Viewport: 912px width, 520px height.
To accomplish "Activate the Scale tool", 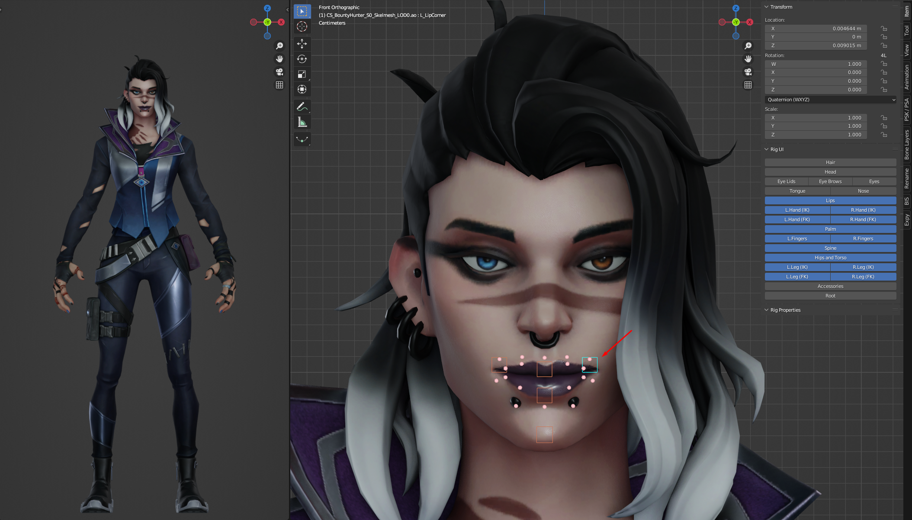I will coord(302,74).
